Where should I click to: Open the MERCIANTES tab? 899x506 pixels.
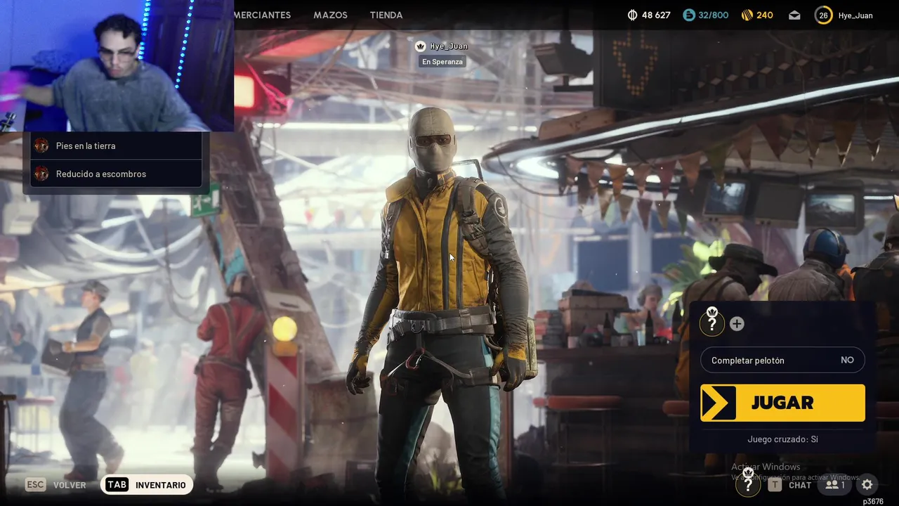tap(263, 15)
